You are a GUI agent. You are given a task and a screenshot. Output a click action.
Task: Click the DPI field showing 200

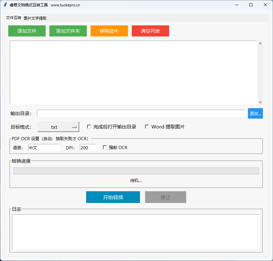pyautogui.click(x=88, y=147)
